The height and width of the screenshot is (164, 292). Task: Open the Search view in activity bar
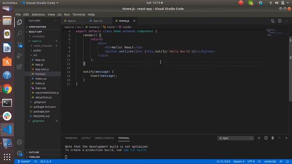tap(19, 33)
